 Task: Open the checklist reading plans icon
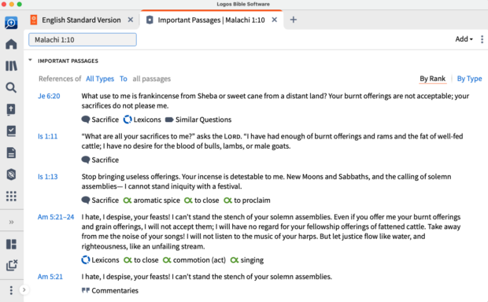pos(11,131)
